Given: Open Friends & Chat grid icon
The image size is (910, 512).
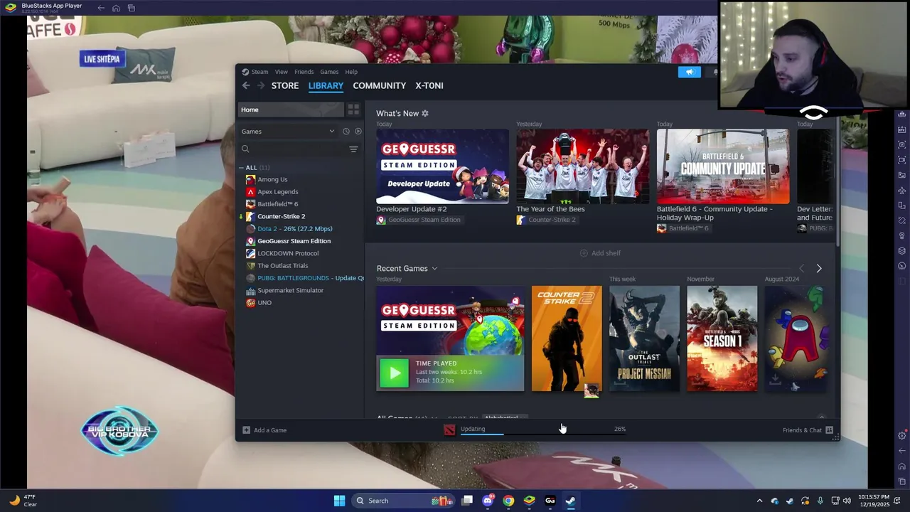Looking at the screenshot, I should point(829,430).
